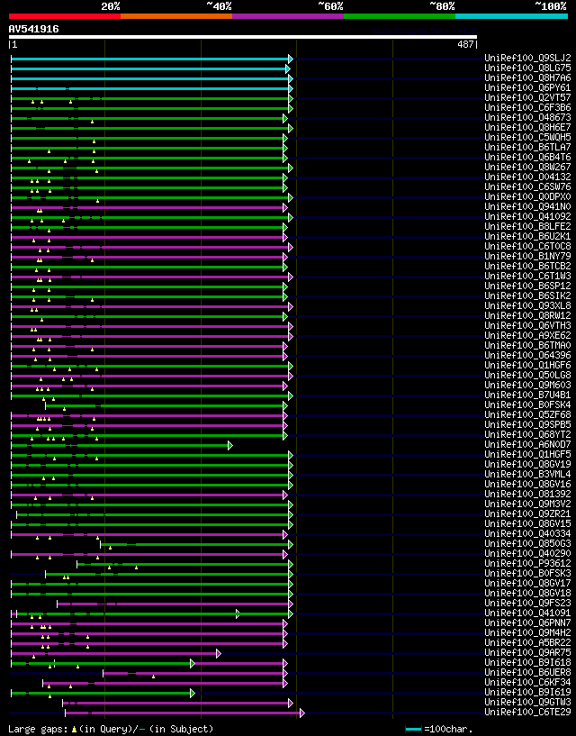Select the UniRef100_A9XE62 label
Viewport: 576px width, 736px height.
[x=527, y=336]
